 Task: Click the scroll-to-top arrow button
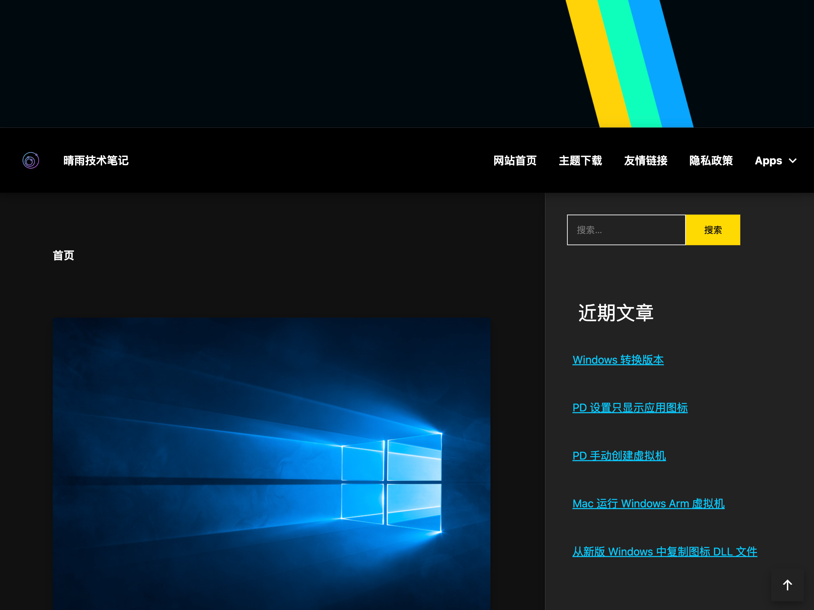click(x=787, y=585)
